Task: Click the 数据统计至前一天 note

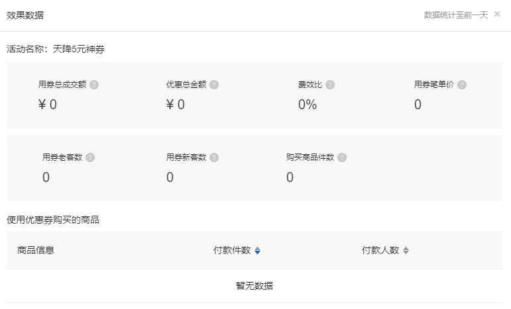Action: [x=456, y=15]
